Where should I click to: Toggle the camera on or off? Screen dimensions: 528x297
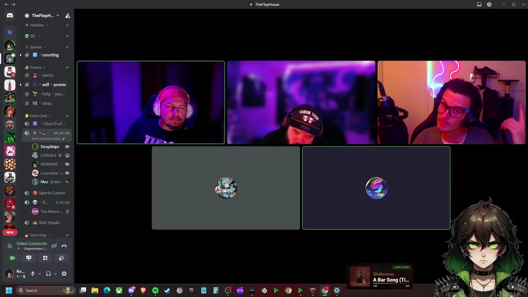(12, 258)
